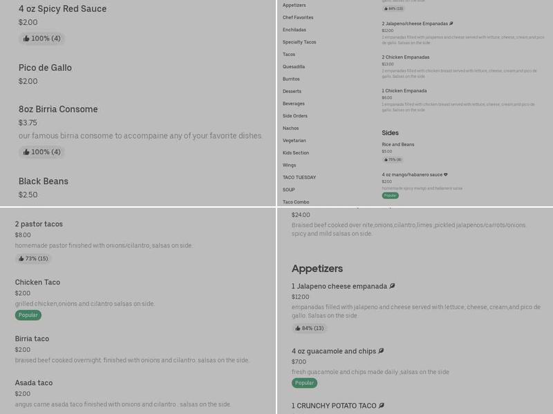Click the Popular badge under Chicken Taco
The image size is (553, 414).
tap(28, 315)
